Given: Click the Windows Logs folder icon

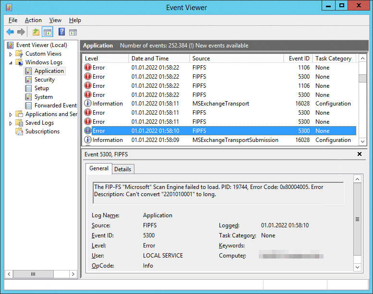Looking at the screenshot, I should (19, 62).
